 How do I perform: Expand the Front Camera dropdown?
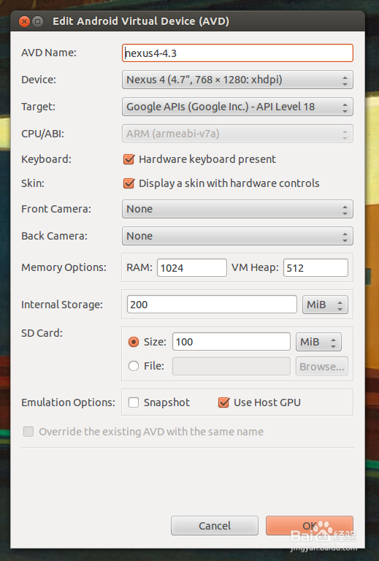(237, 210)
